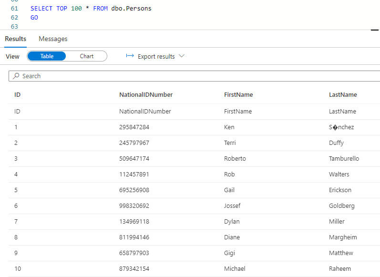Screen dimensions: 380x277
Task: Click the Search magnifier icon
Action: tap(16, 76)
